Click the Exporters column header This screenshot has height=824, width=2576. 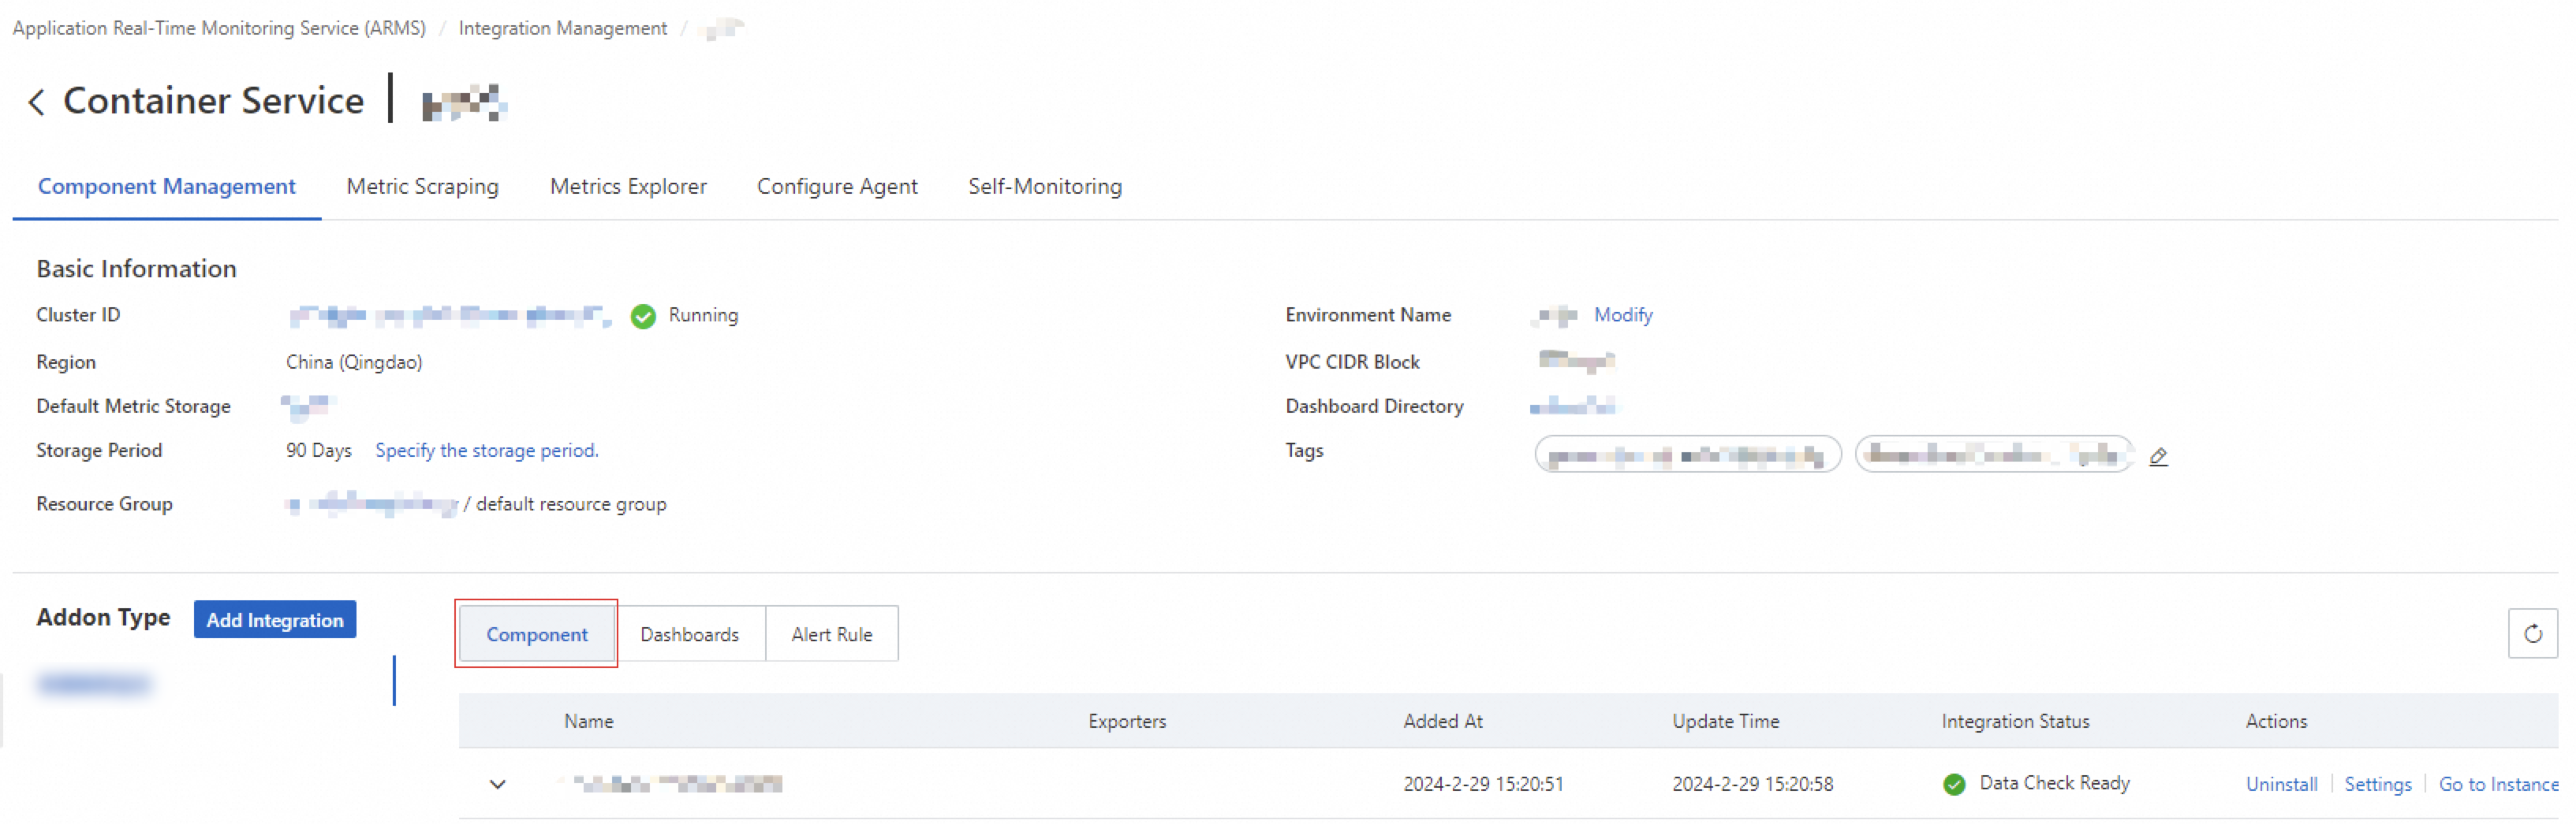1127,721
